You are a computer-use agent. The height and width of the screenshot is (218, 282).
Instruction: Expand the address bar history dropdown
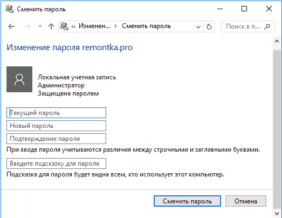[198, 27]
